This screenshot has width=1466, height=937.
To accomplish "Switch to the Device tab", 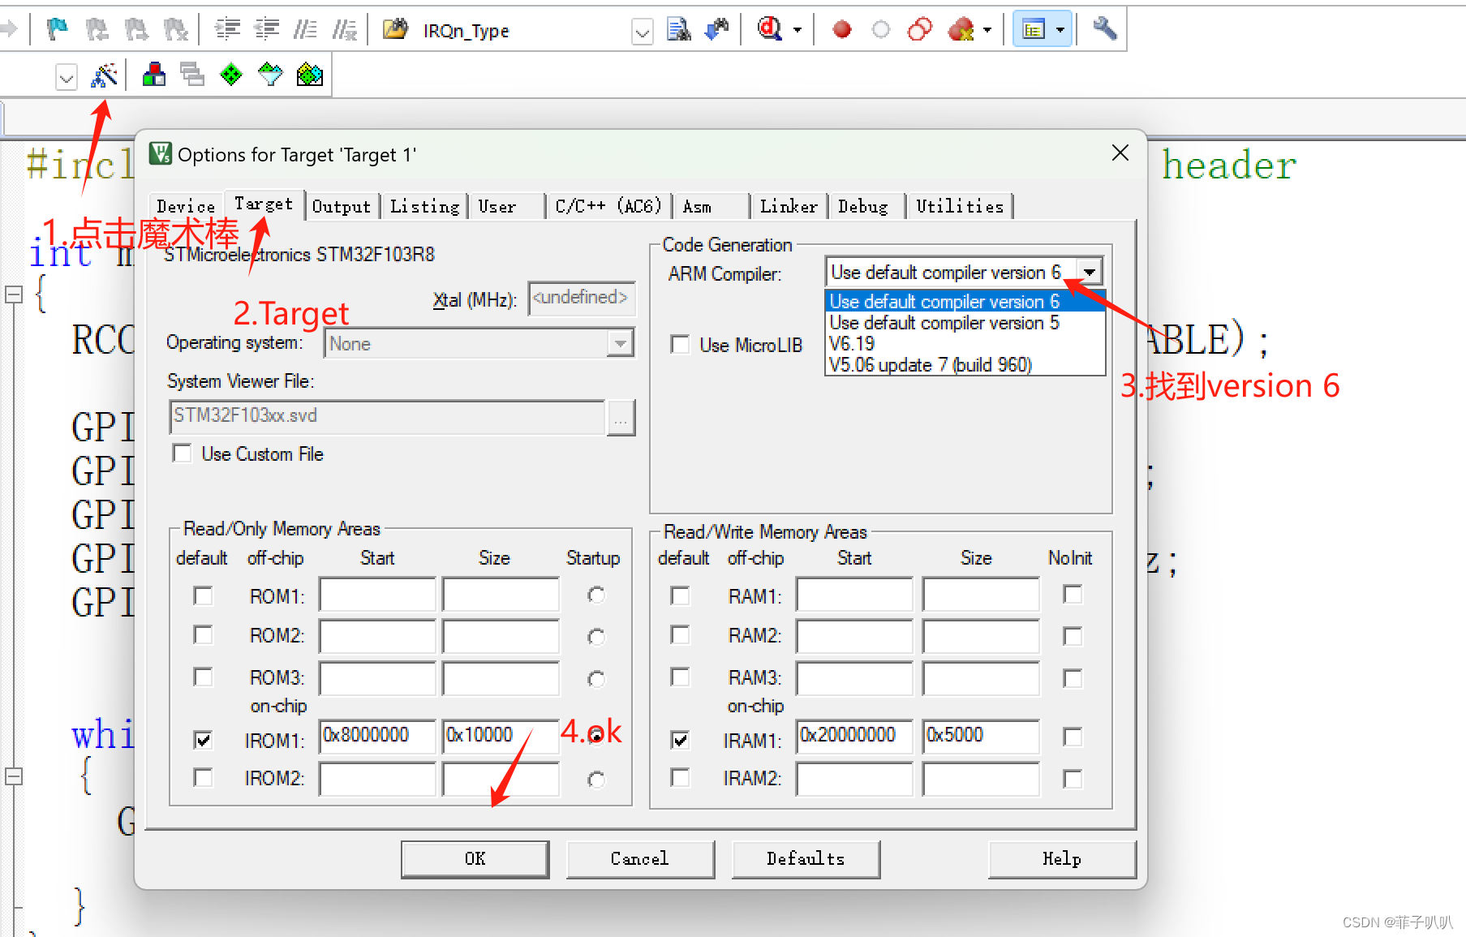I will coord(186,206).
